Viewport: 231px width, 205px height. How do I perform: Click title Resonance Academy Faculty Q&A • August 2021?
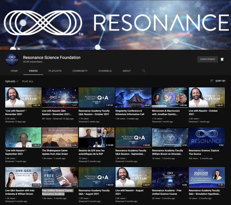94,192
